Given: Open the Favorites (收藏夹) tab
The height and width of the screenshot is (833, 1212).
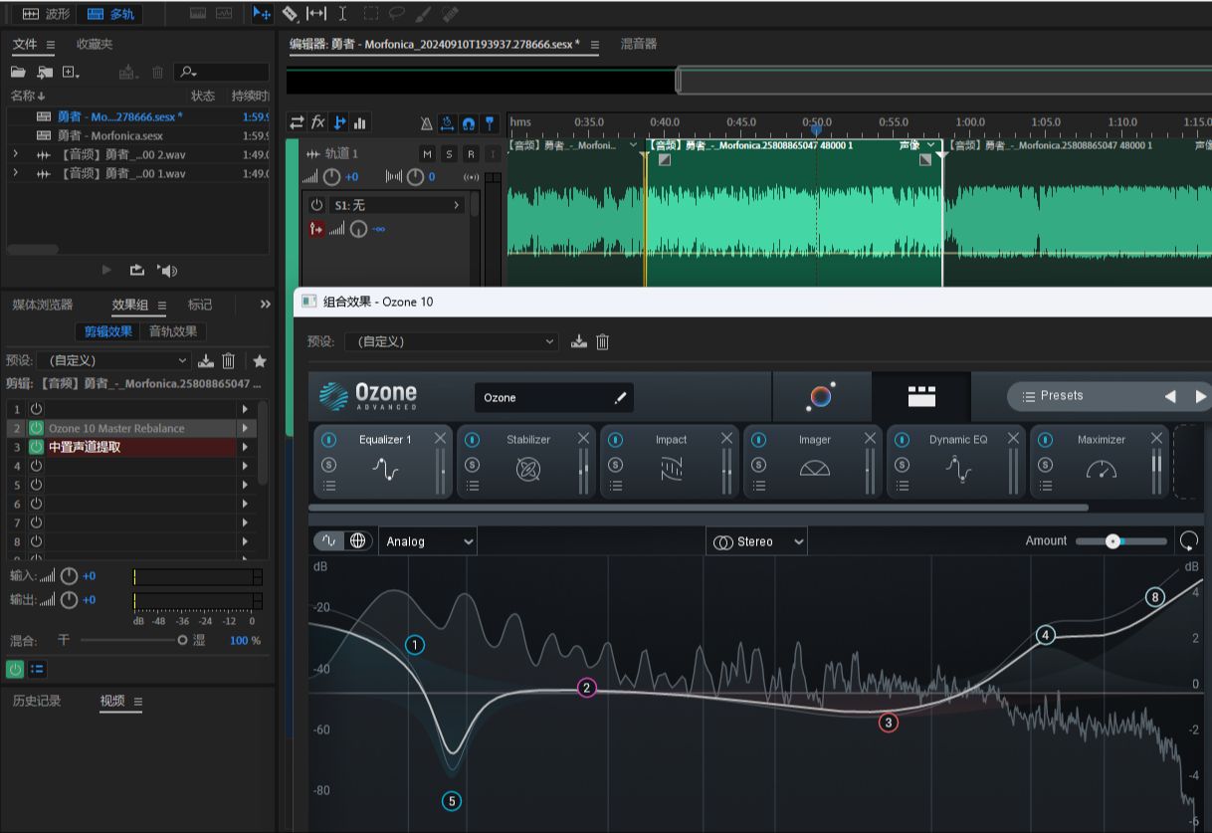Looking at the screenshot, I should [95, 44].
